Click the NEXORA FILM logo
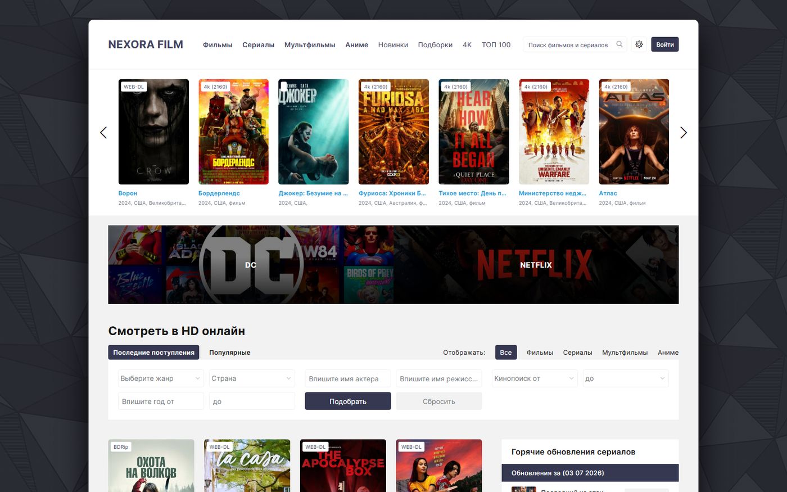This screenshot has height=492, width=787. (x=146, y=44)
